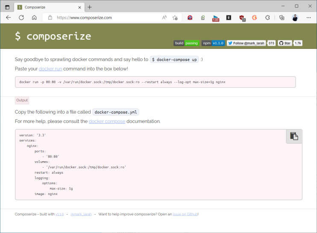Click the address bar URL field
317x233 pixels.
pyautogui.click(x=108, y=18)
